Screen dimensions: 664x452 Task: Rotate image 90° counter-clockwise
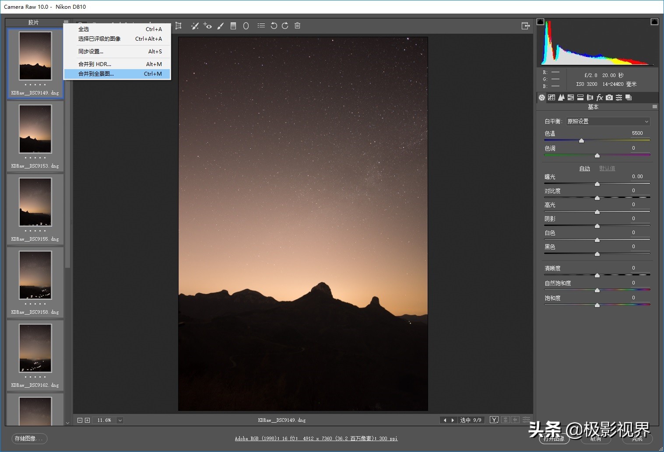tap(274, 26)
